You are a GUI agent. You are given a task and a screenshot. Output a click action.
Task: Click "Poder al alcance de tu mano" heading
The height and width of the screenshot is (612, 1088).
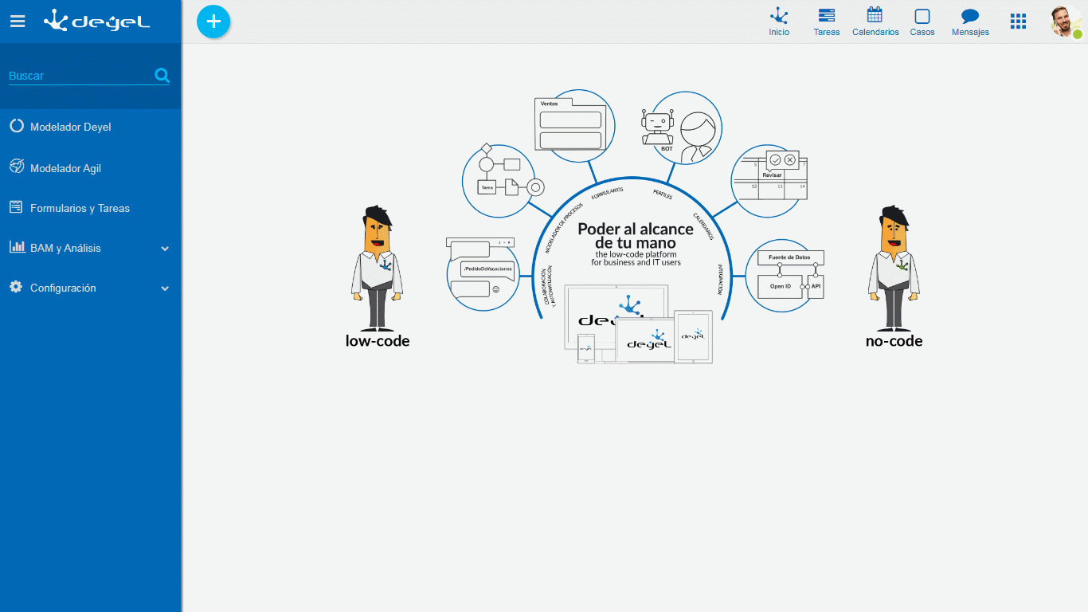pyautogui.click(x=636, y=236)
